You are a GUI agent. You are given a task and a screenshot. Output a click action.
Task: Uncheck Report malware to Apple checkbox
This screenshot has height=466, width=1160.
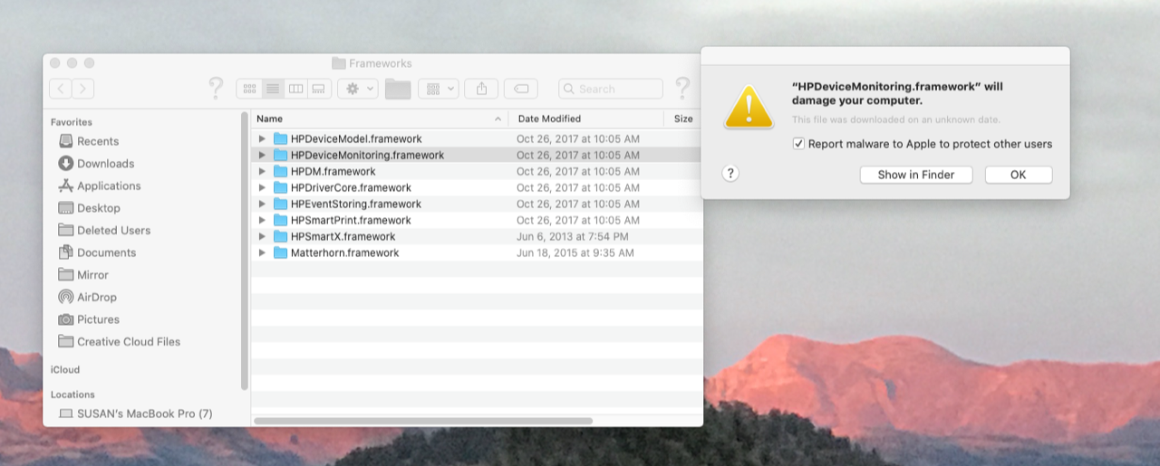(798, 144)
